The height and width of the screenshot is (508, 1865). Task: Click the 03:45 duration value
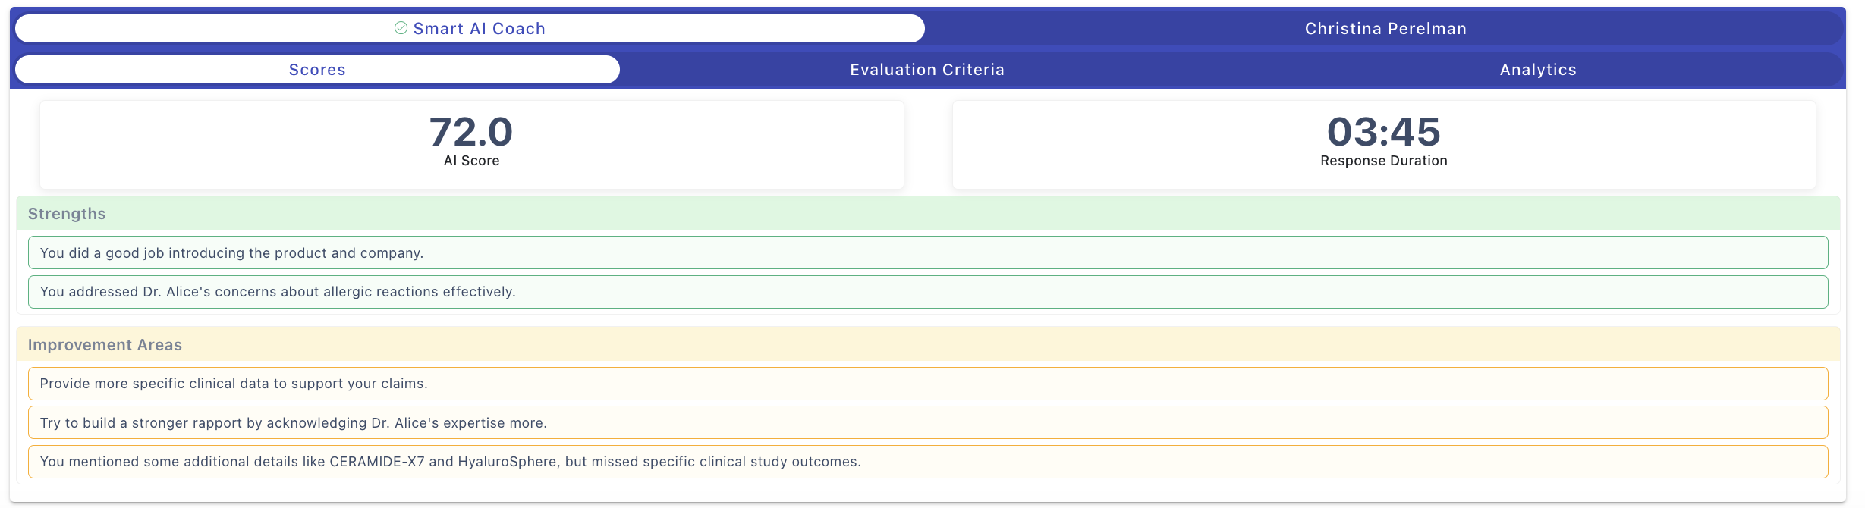(x=1383, y=132)
